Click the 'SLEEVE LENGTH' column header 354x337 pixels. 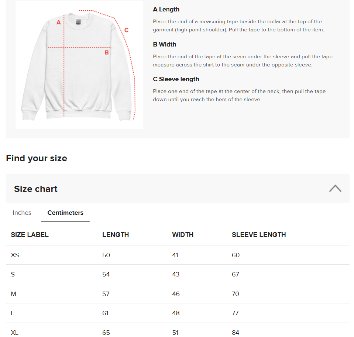(x=259, y=234)
